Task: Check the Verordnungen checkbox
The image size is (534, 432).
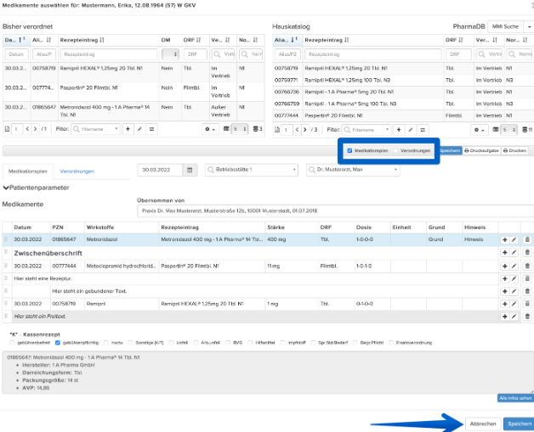Action: [x=395, y=150]
